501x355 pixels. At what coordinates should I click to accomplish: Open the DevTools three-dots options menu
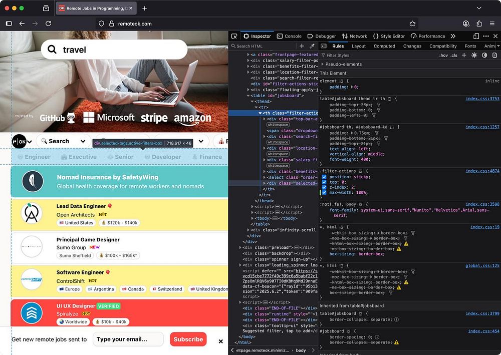point(486,36)
